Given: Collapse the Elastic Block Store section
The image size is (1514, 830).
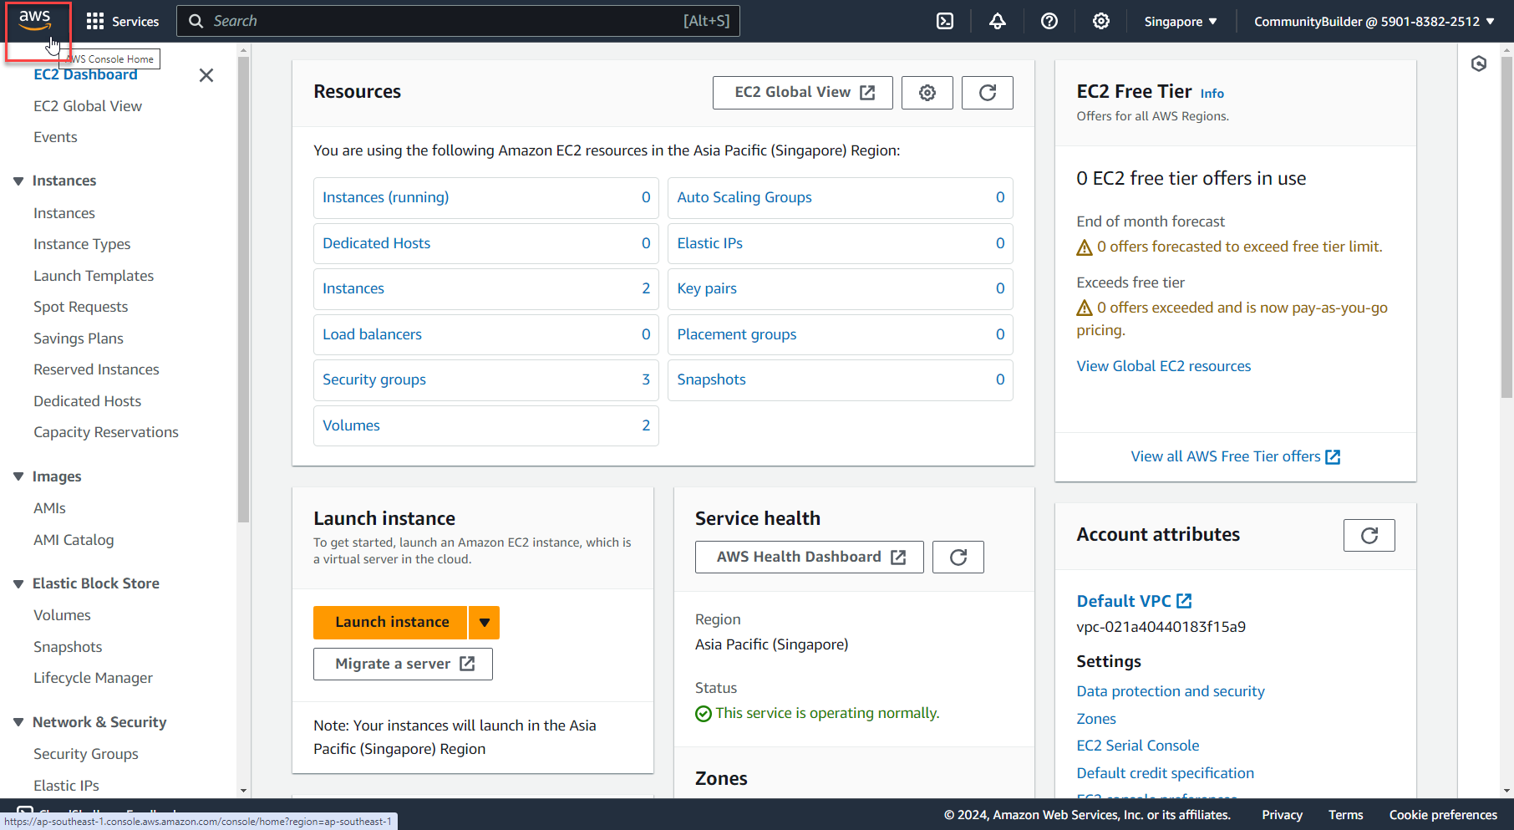Looking at the screenshot, I should click(x=18, y=584).
